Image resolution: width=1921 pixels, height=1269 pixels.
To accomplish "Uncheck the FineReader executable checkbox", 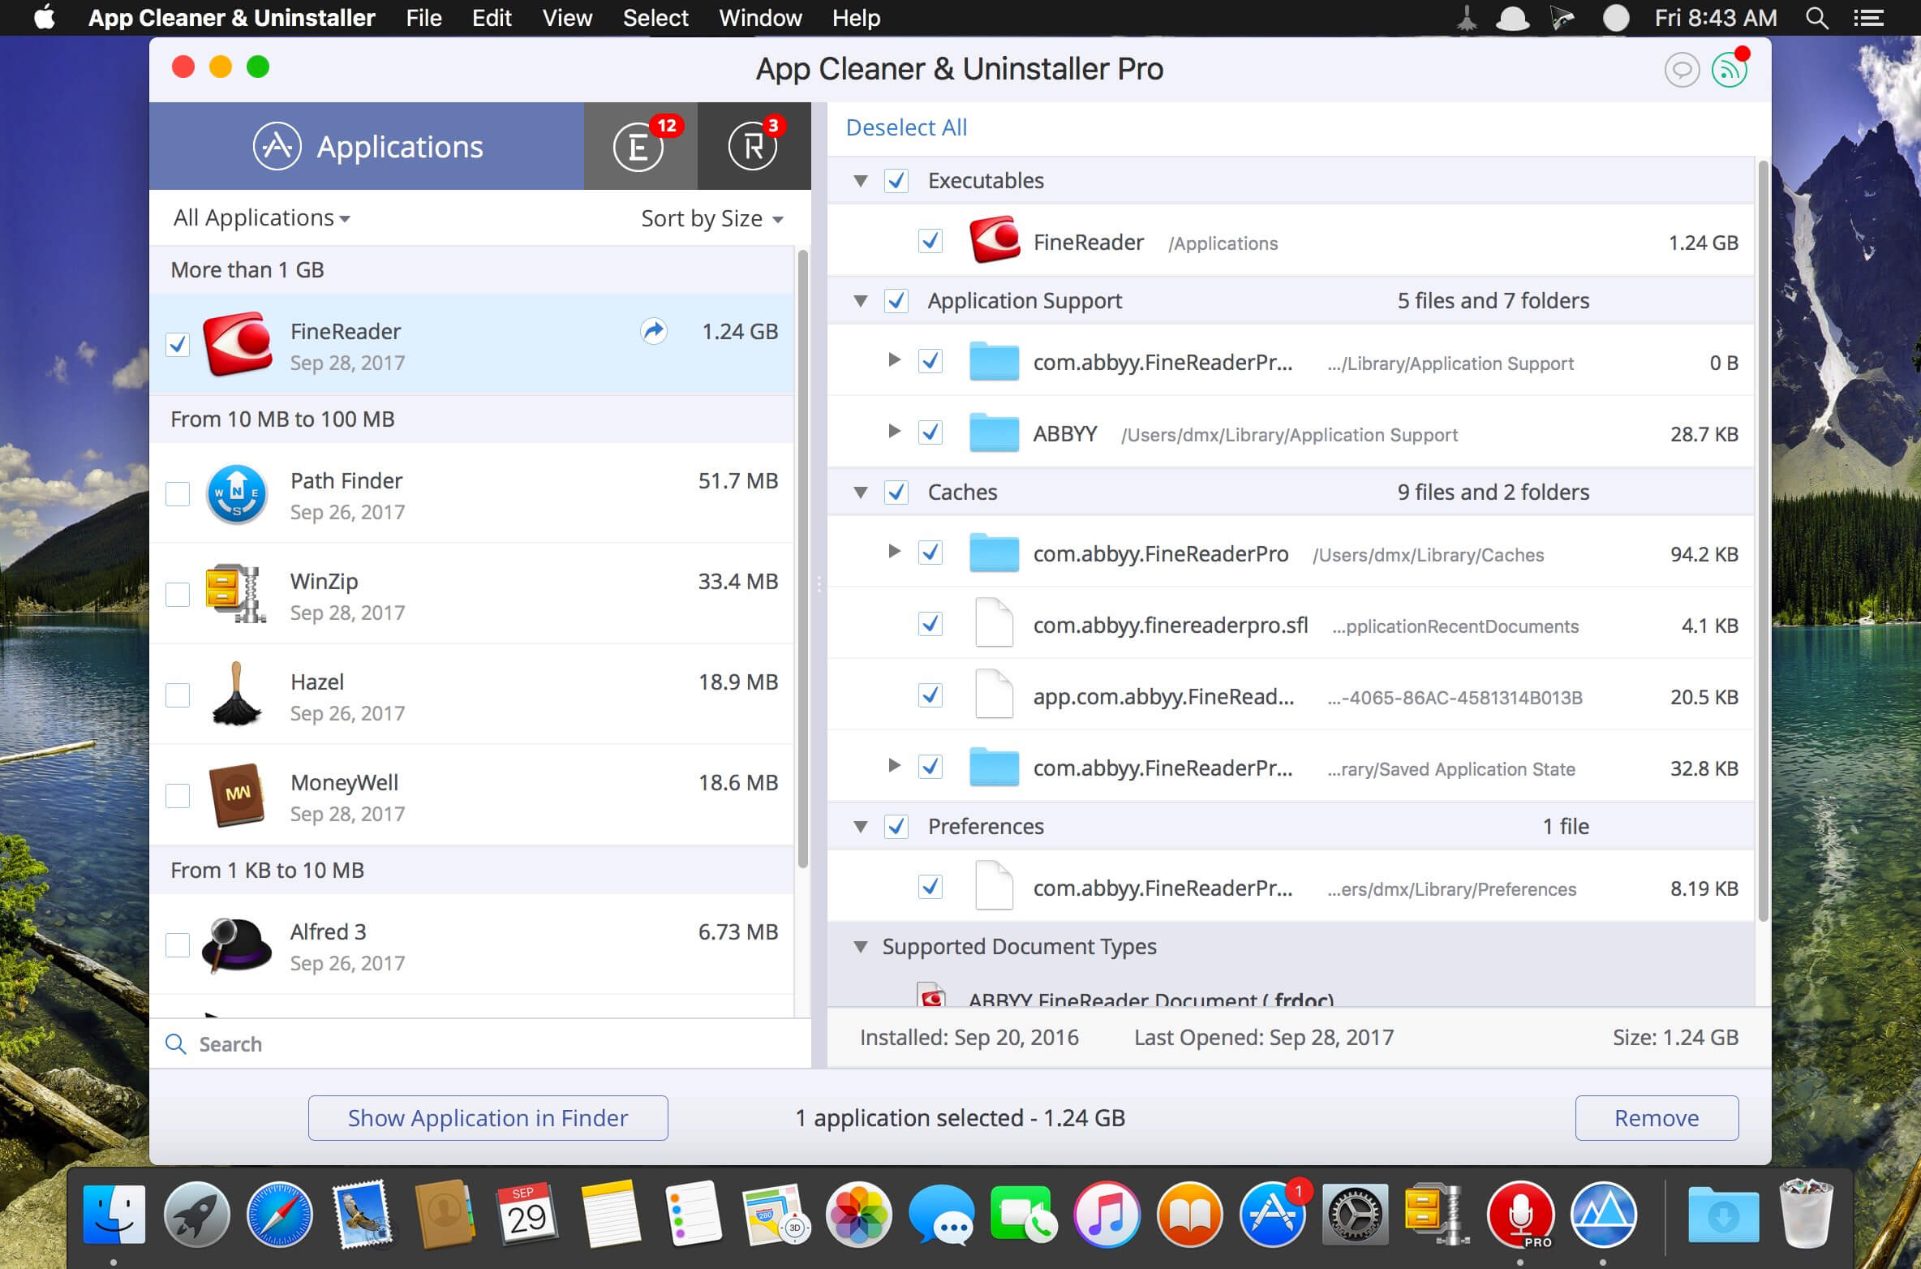I will tap(930, 241).
